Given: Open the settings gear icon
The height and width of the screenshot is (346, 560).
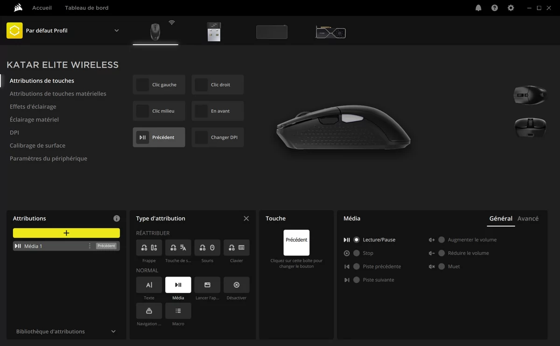Looking at the screenshot, I should (x=511, y=8).
